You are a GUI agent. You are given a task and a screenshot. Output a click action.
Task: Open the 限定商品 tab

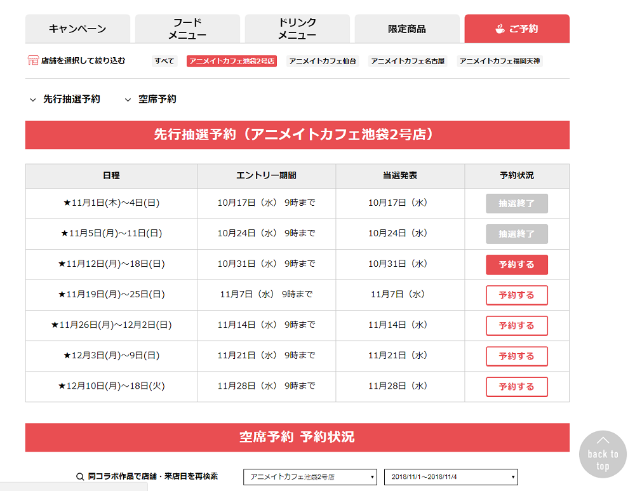coord(407,29)
